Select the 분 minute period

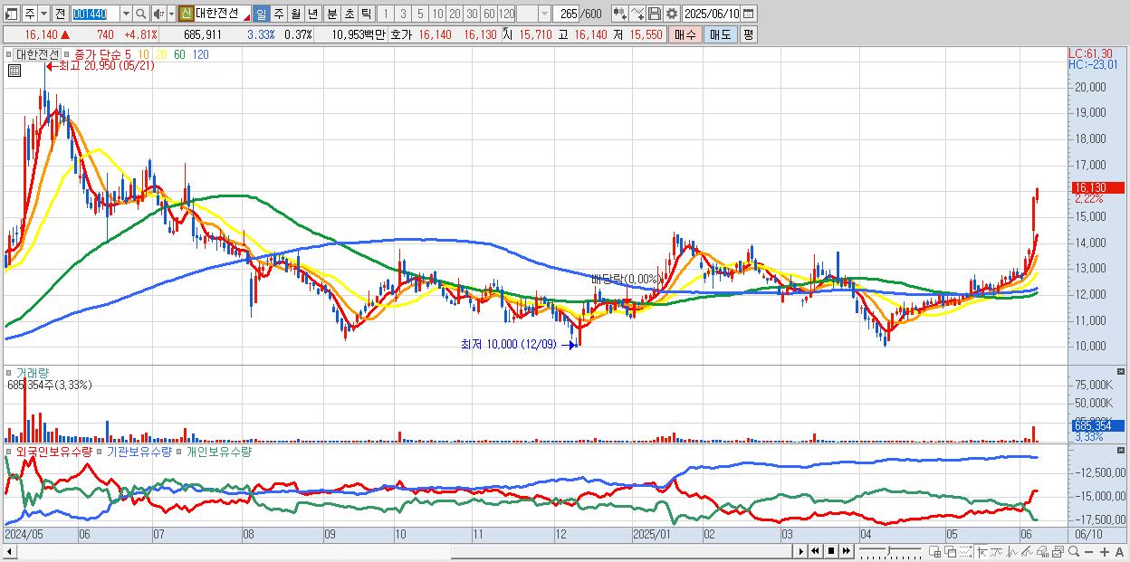click(x=331, y=14)
